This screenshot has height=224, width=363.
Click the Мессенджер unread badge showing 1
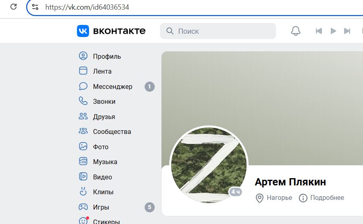(x=149, y=87)
